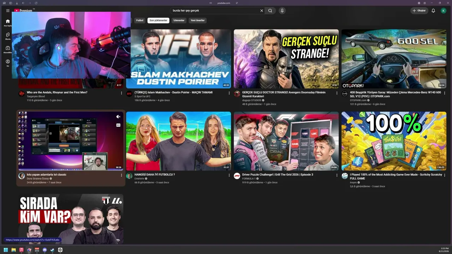Select the Futbol filter chip
Viewport: 452px width, 254px height.
[x=140, y=20]
